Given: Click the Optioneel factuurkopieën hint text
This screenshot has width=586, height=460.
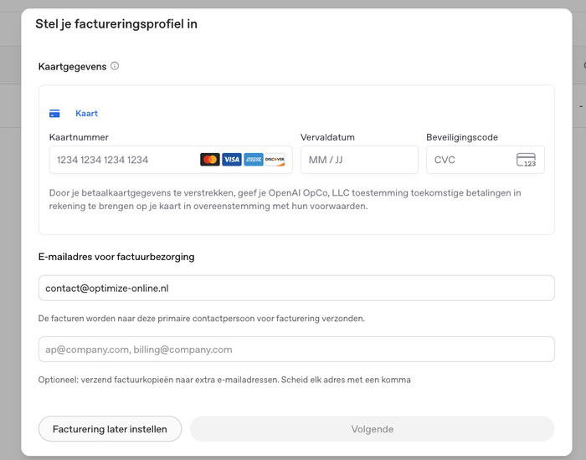Looking at the screenshot, I should click(x=224, y=380).
